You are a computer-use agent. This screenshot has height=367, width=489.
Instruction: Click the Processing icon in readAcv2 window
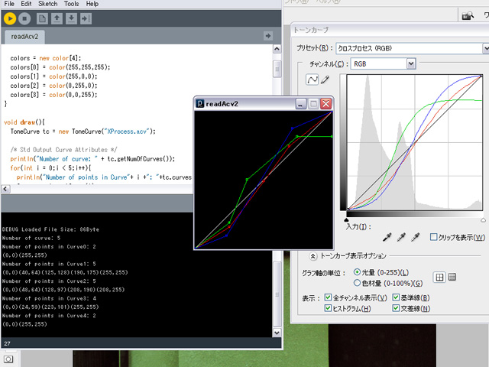tap(200, 104)
